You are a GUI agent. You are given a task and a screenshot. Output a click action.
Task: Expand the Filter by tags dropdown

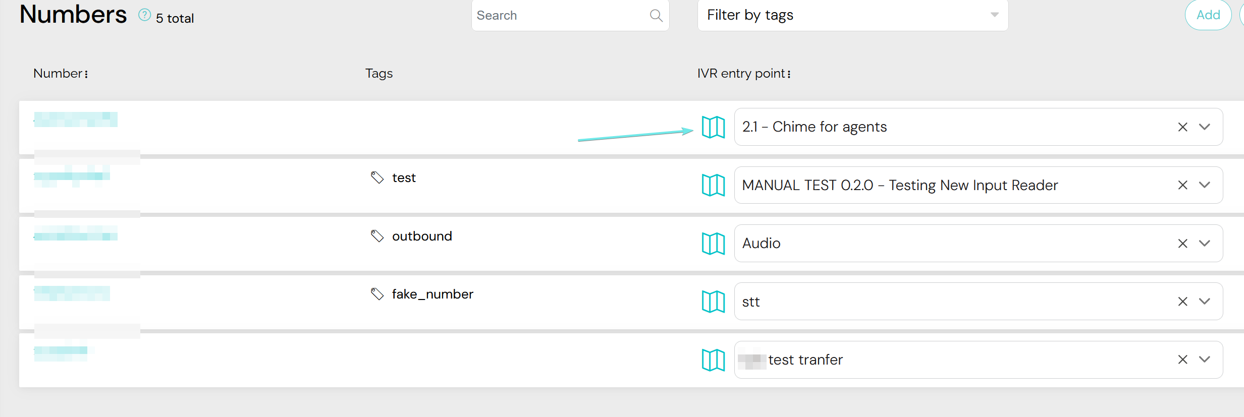coord(994,15)
